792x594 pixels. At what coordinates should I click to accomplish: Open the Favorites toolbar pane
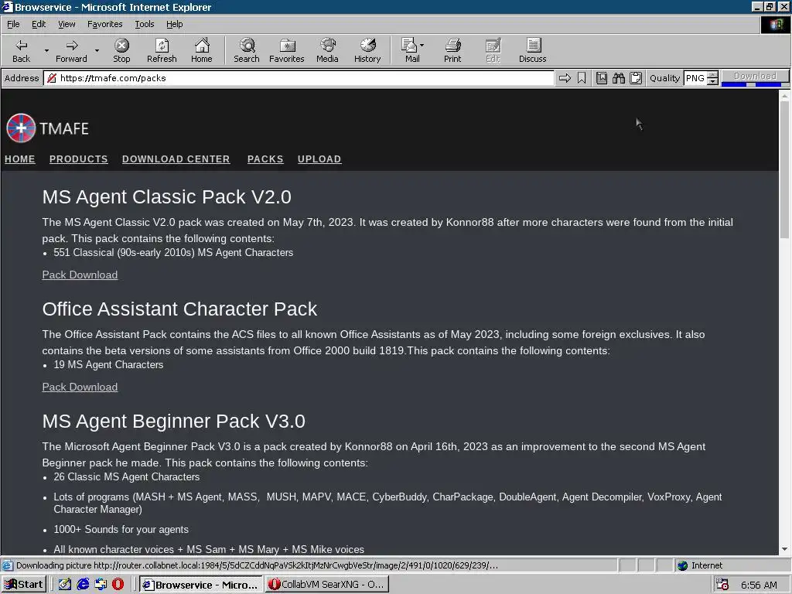click(286, 50)
